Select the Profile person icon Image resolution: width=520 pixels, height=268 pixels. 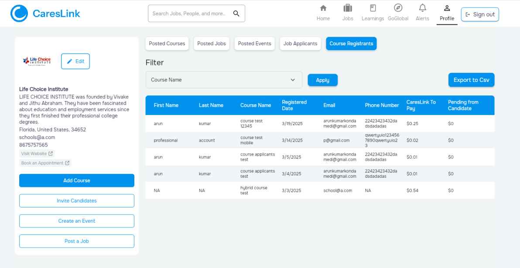(447, 8)
